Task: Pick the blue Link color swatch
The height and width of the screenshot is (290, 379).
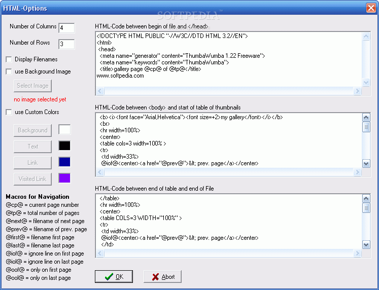Action: pyautogui.click(x=64, y=162)
